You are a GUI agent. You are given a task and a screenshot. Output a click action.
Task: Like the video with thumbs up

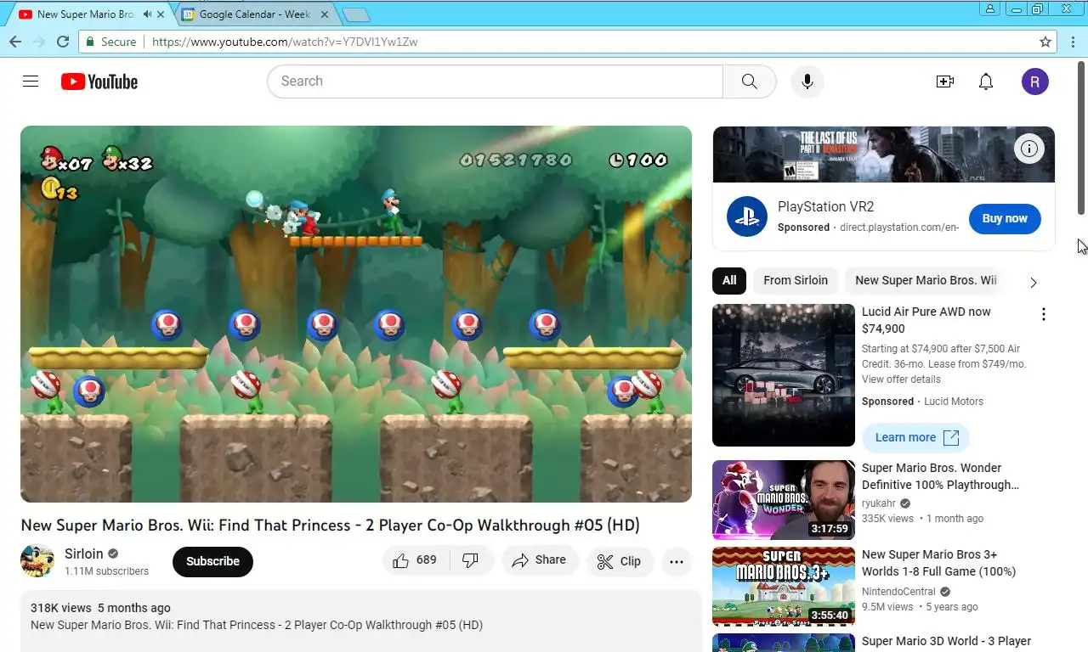415,560
